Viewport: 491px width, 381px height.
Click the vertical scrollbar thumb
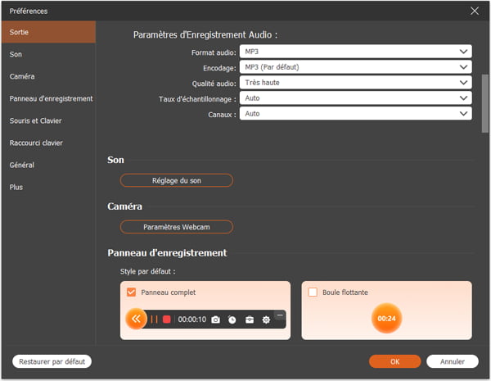click(x=484, y=102)
